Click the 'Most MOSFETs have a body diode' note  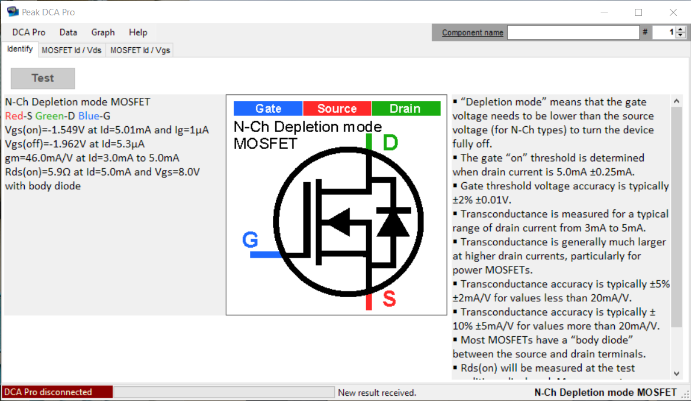(x=549, y=347)
